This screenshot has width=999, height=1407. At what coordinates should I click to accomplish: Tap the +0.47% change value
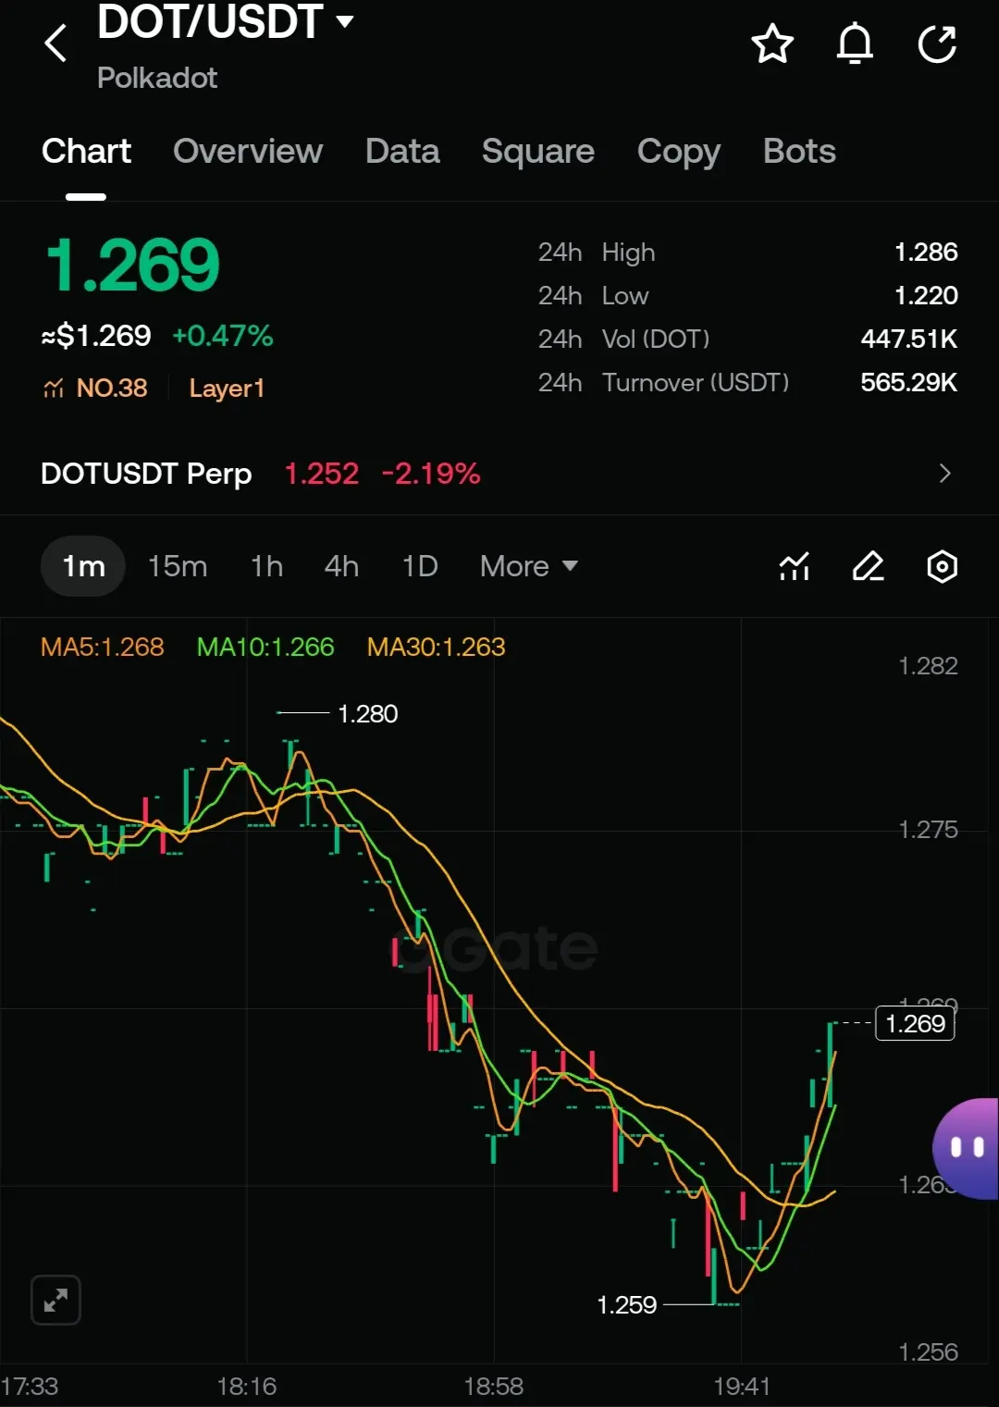[223, 336]
